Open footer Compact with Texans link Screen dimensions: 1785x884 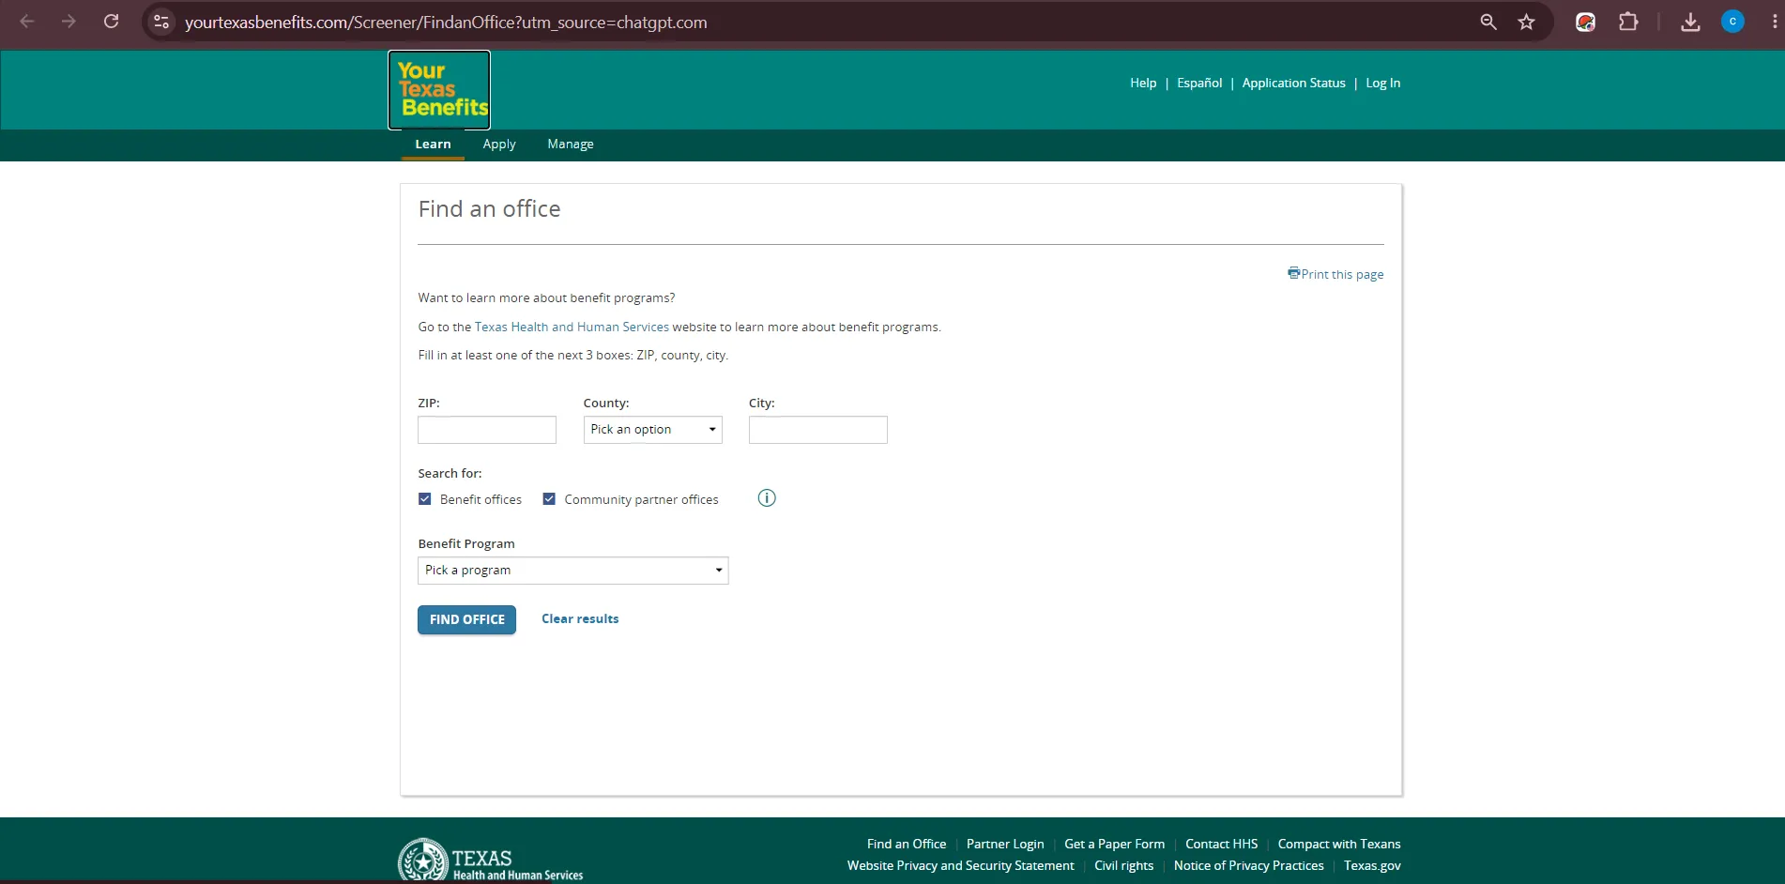click(x=1339, y=844)
